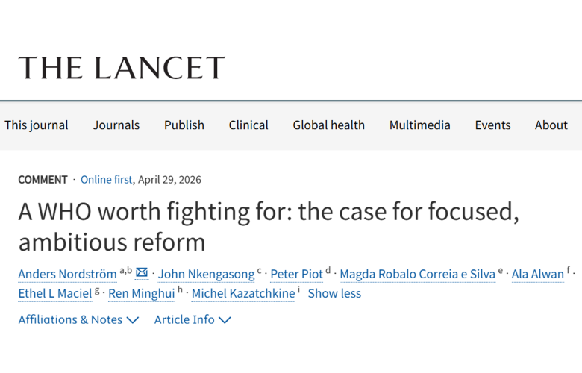Image resolution: width=582 pixels, height=373 pixels.
Task: Open author Ren Minghui's link
Action: click(142, 294)
